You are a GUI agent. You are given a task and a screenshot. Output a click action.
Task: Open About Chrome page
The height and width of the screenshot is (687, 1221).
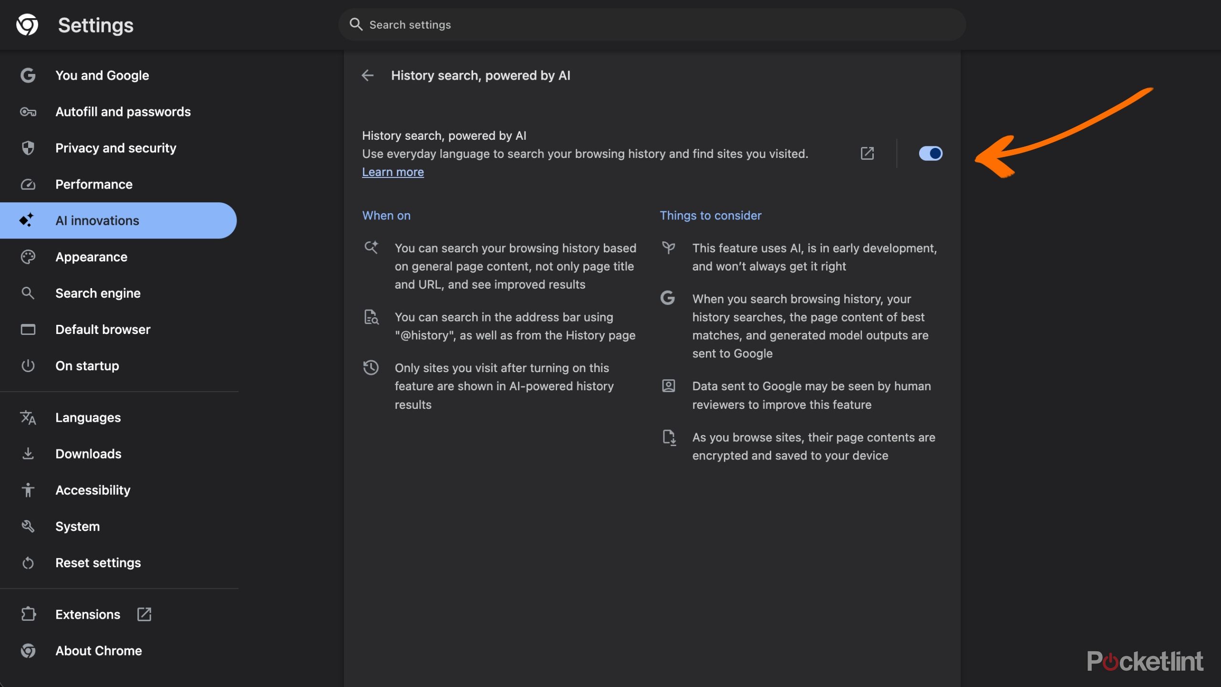98,651
